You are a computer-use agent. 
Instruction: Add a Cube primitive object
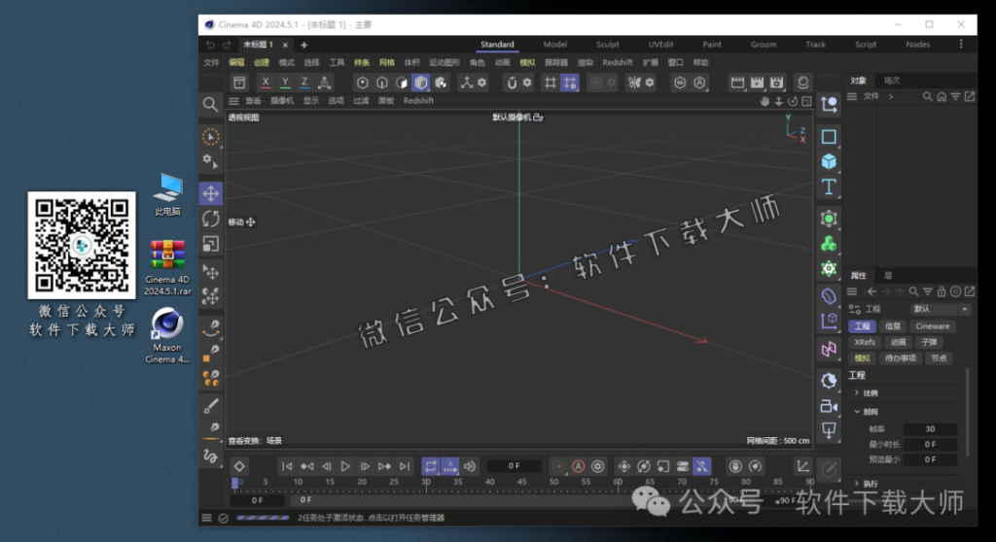click(x=829, y=162)
